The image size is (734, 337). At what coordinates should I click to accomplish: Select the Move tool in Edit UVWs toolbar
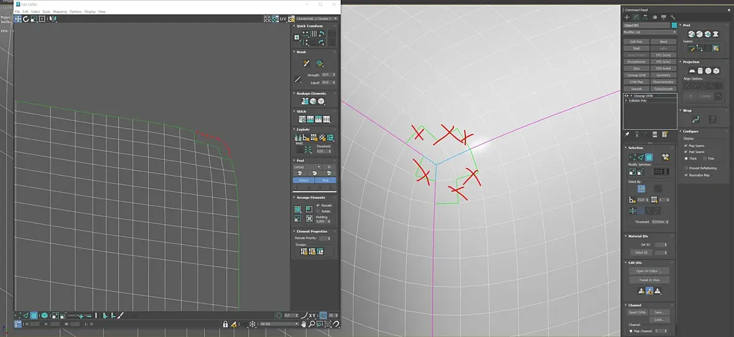[18, 19]
